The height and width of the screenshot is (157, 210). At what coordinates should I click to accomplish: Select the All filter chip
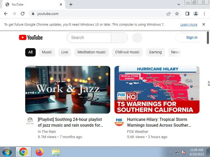[x=30, y=52]
